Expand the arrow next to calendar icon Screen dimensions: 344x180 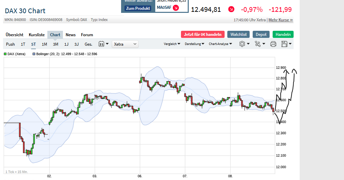107,44
